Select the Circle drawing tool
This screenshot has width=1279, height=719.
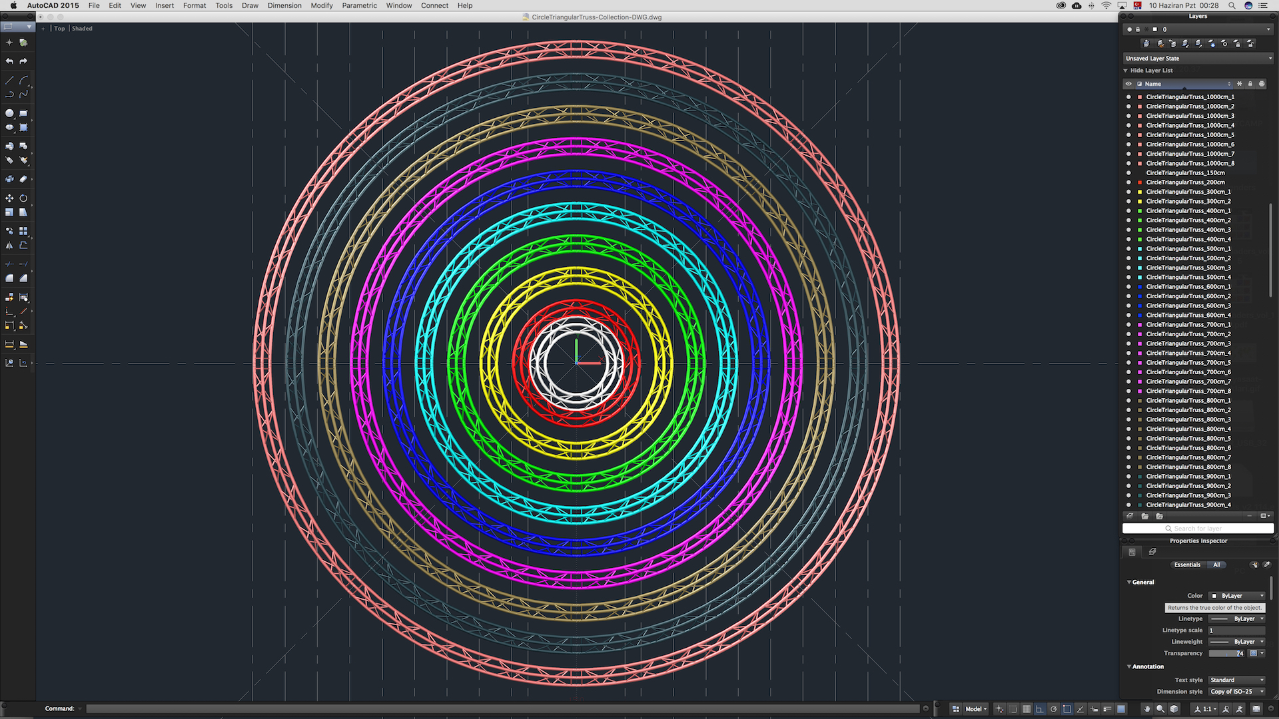[9, 114]
